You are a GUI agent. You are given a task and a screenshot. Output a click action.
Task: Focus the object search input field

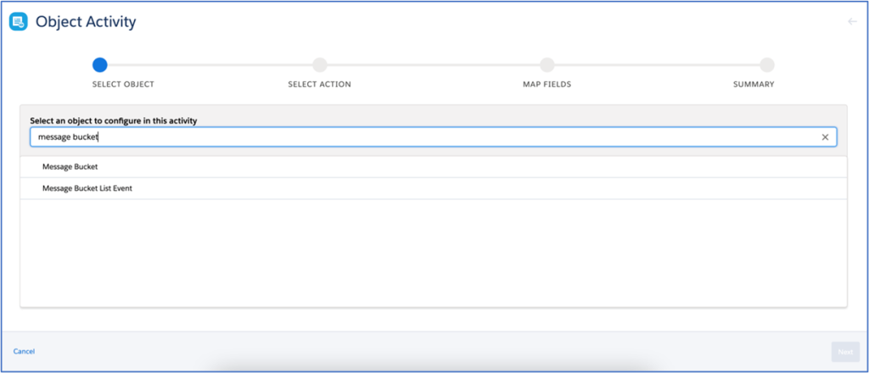424,136
